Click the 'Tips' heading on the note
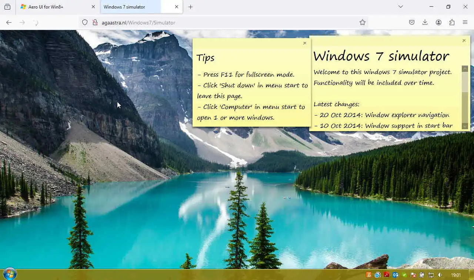This screenshot has width=474, height=280. pyautogui.click(x=206, y=58)
